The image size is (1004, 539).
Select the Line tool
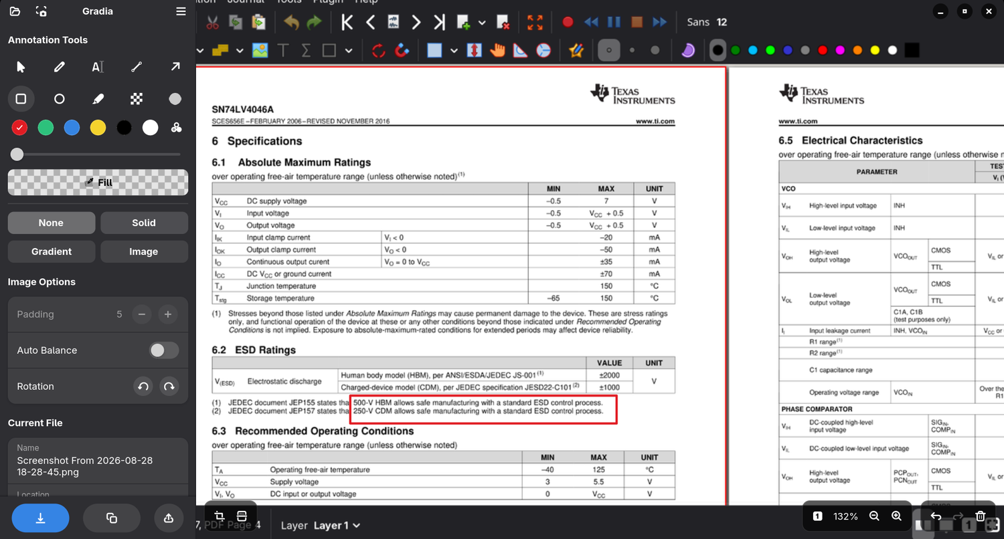(x=137, y=67)
